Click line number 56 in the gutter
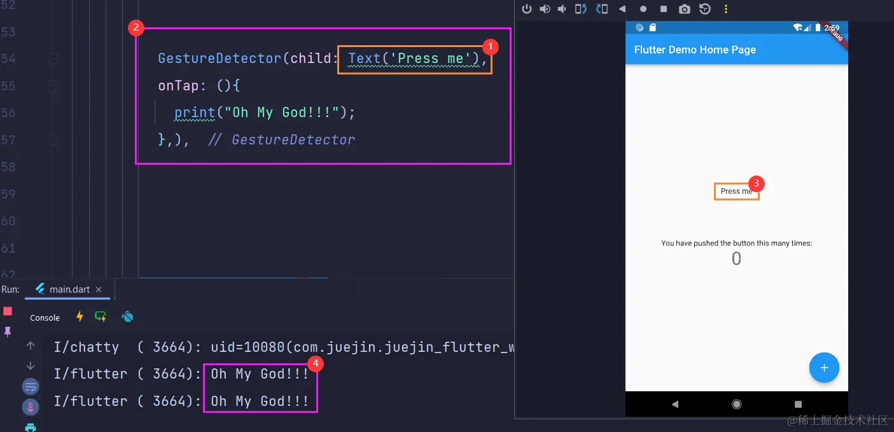The width and height of the screenshot is (894, 432). pyautogui.click(x=8, y=113)
